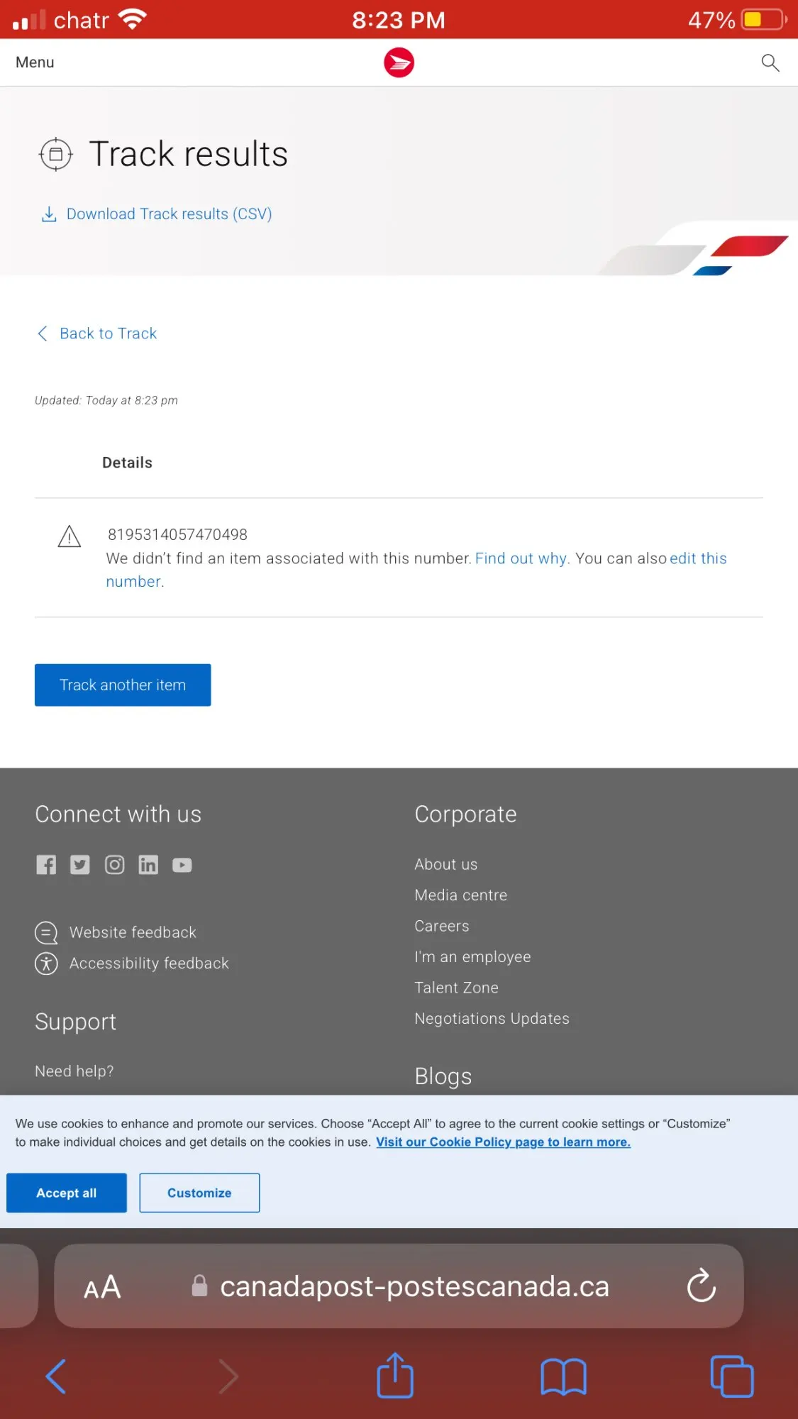798x1419 pixels.
Task: Open the search magnifier icon
Action: [770, 62]
